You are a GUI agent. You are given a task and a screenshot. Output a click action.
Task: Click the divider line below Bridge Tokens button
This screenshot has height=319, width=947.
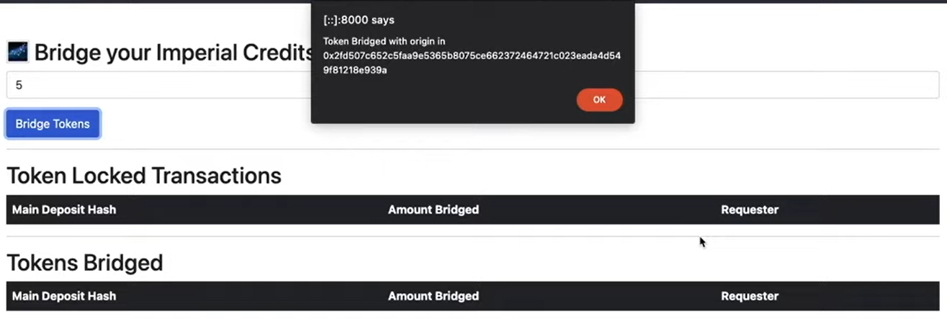pos(473,150)
